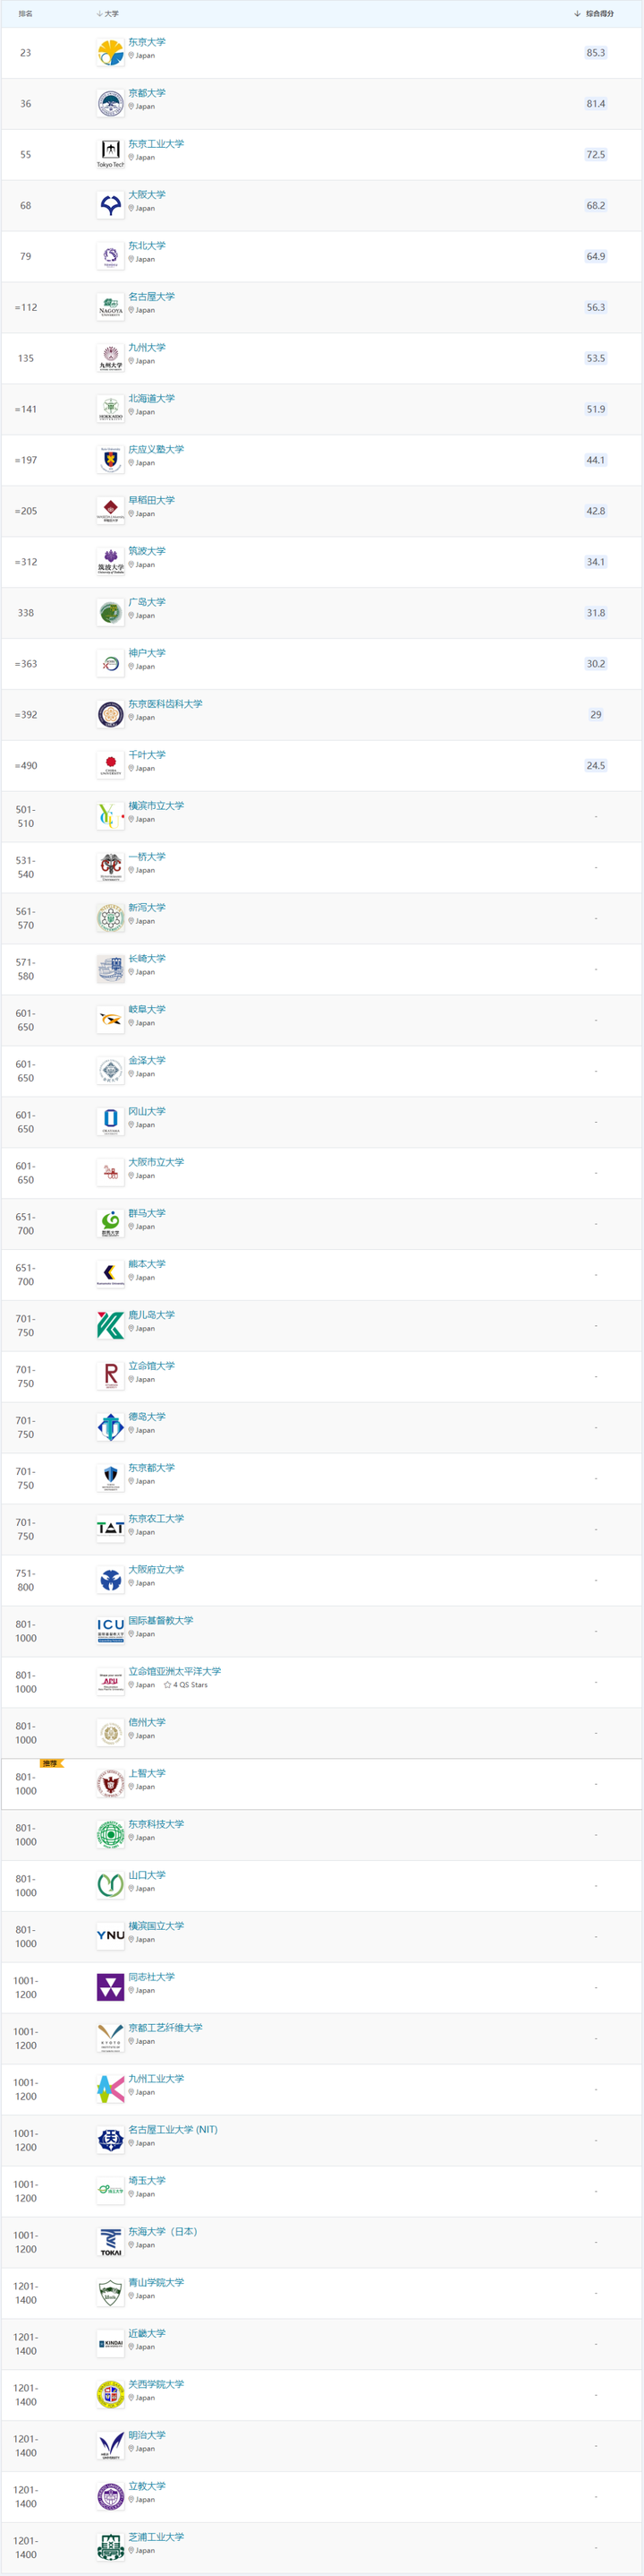Open the 名古屋工业大学 (NIT) link
The image size is (644, 2576).
click(x=173, y=2129)
